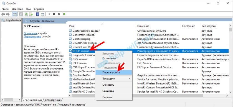Click the Start Service play icon
The width and height of the screenshot is (233, 107).
click(x=49, y=14)
